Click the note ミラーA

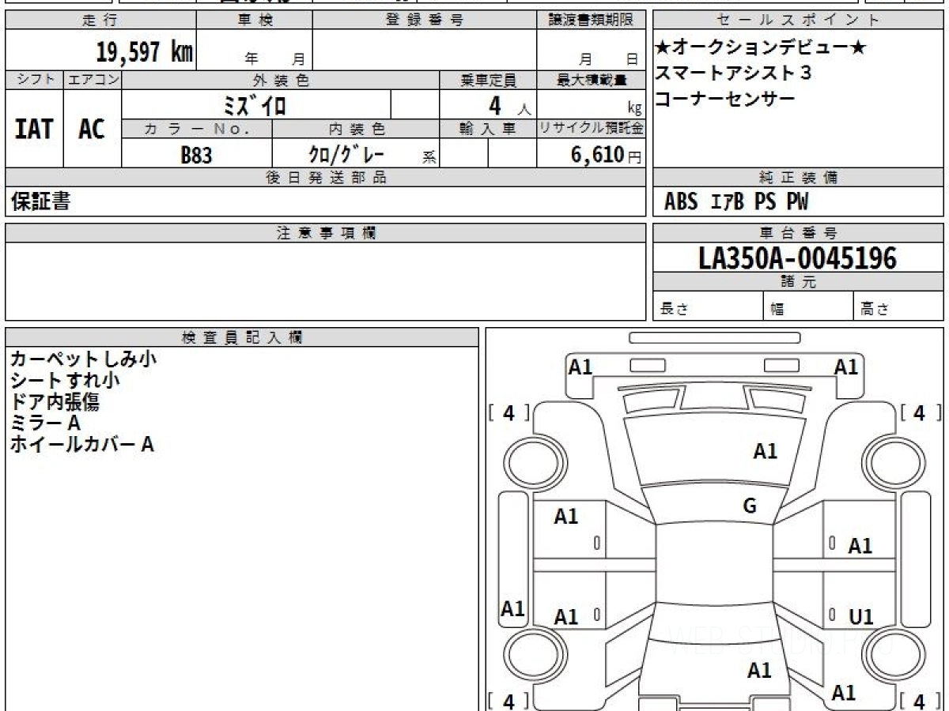(45, 423)
